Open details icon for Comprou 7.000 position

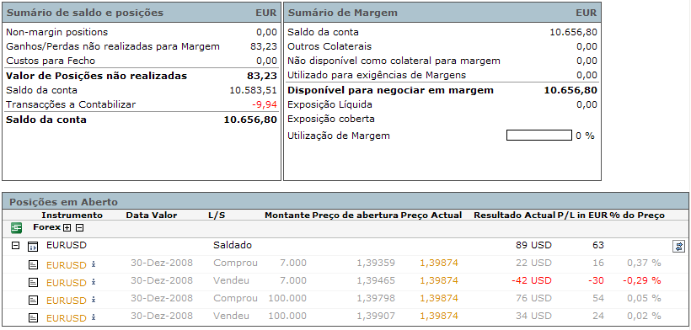tap(34, 264)
